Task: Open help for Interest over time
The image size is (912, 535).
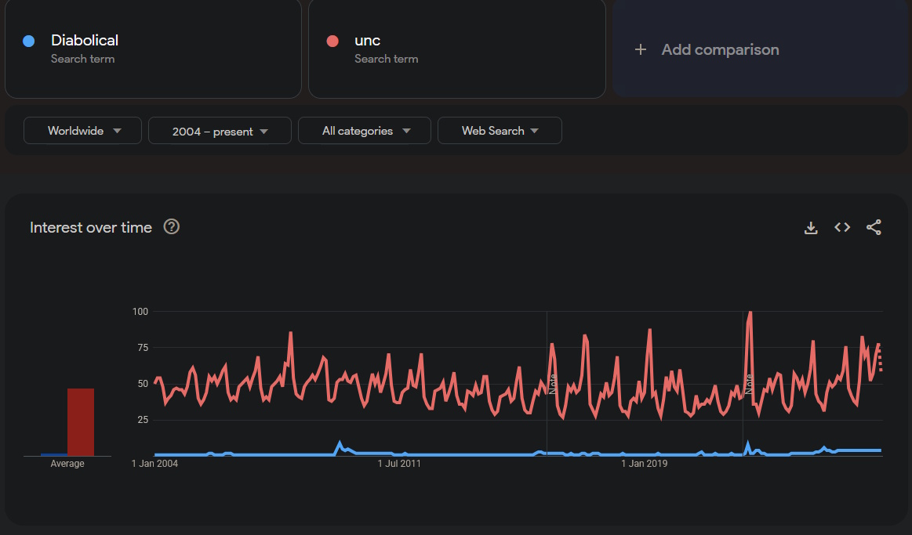Action: click(x=172, y=226)
